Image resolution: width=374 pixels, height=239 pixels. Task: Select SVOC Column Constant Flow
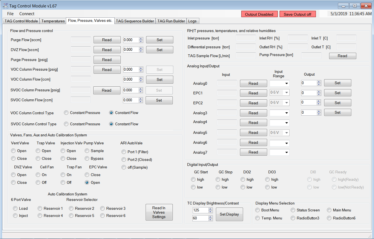click(124, 124)
